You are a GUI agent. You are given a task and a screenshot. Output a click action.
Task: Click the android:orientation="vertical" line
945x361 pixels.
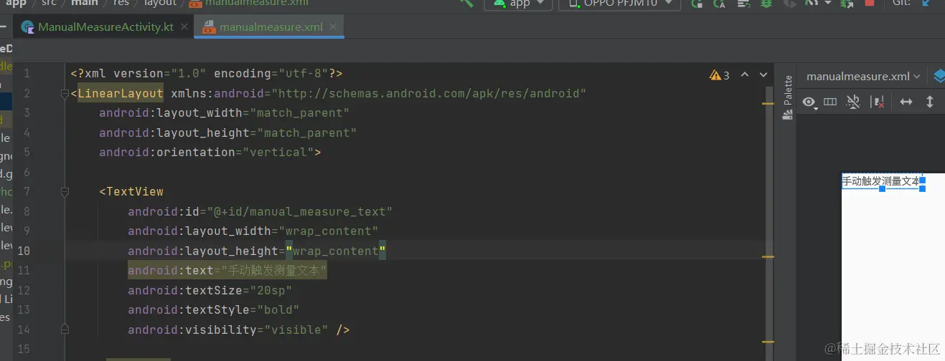pyautogui.click(x=210, y=153)
